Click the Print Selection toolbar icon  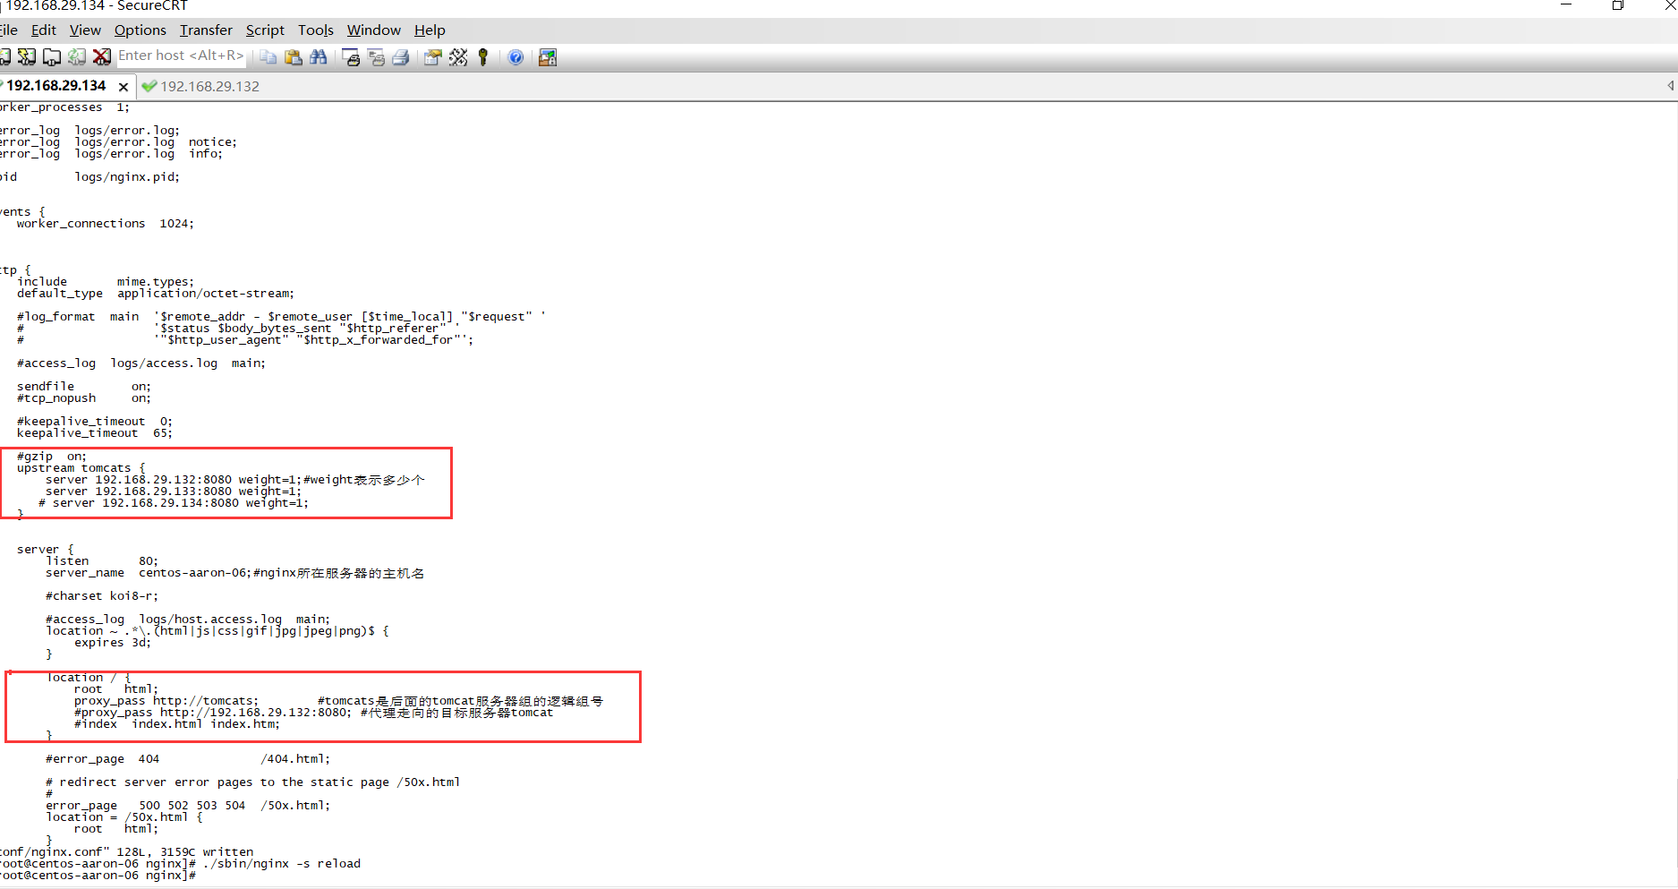click(x=376, y=57)
